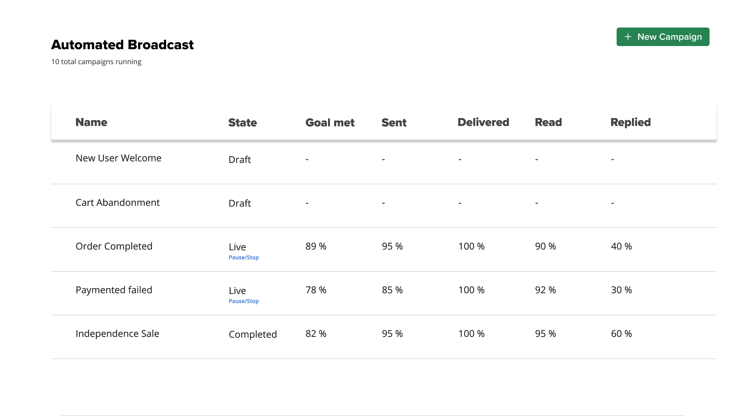Open the Independence Sale campaign
The width and height of the screenshot is (756, 416).
click(117, 334)
